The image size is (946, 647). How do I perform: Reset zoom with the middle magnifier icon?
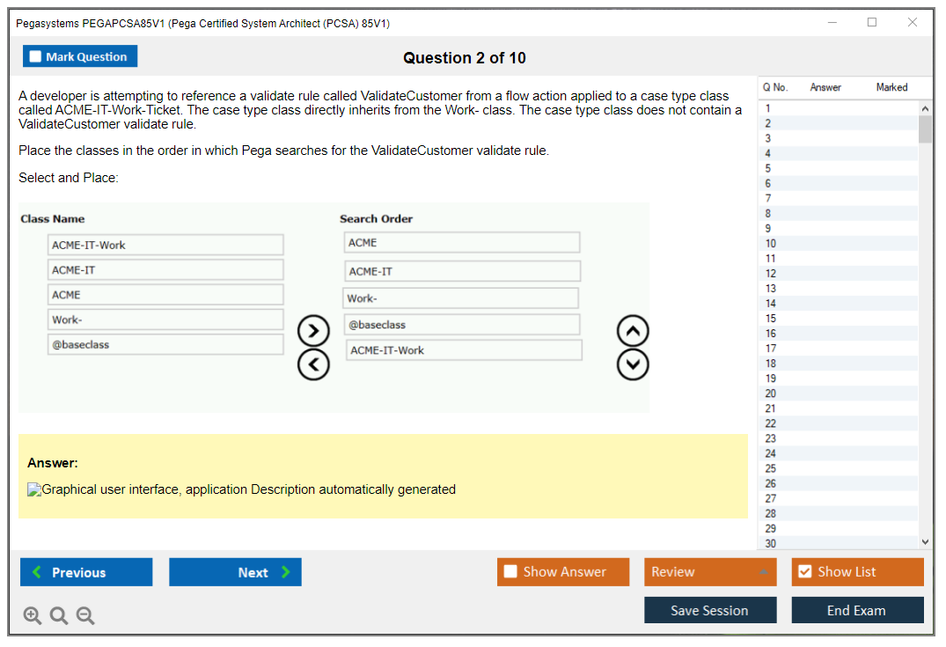(59, 616)
